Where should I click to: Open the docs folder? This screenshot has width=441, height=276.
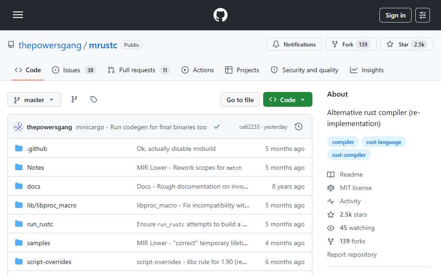point(34,186)
